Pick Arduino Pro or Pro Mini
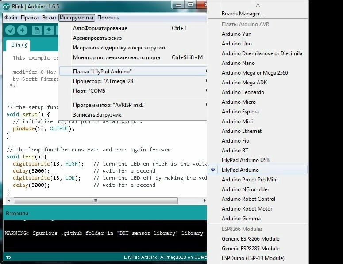 point(258,180)
